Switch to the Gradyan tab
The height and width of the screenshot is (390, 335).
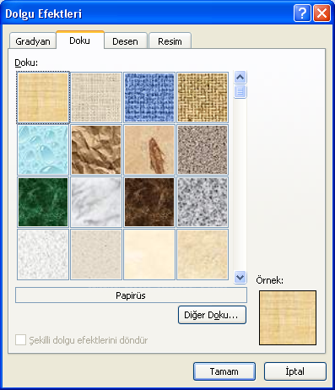[x=33, y=41]
